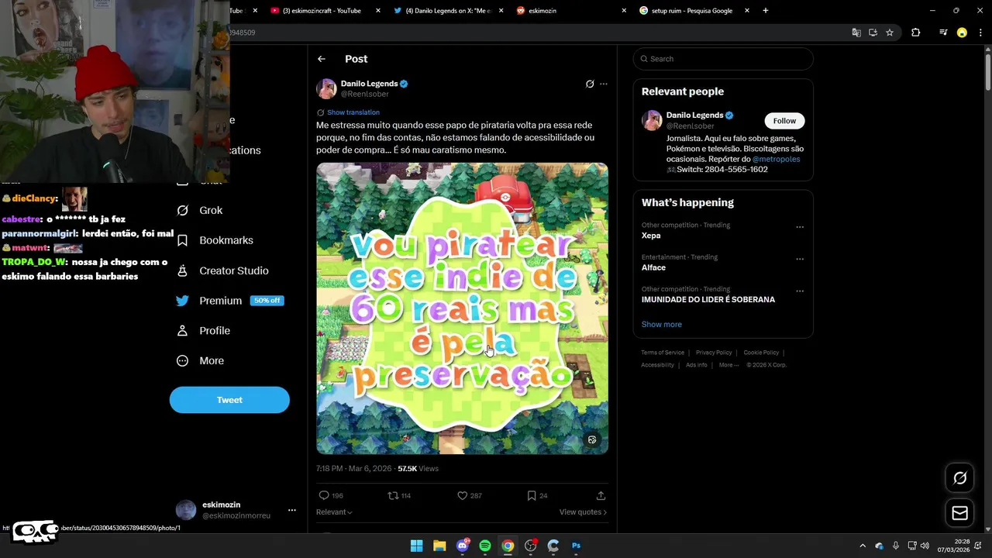The image size is (992, 558).
Task: Expand account menu next to eskimozin
Action: [x=291, y=510]
